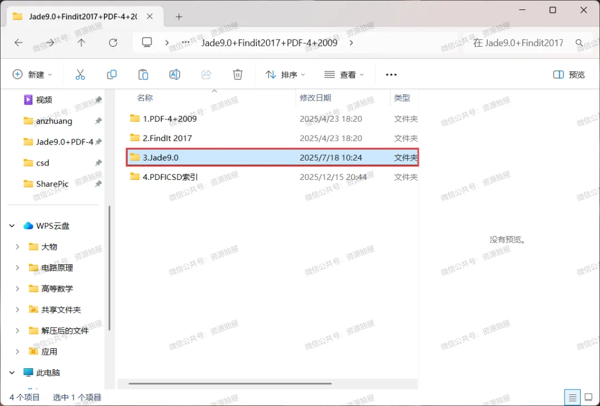600x406 pixels.
Task: Copy the selected item
Action: (x=112, y=74)
